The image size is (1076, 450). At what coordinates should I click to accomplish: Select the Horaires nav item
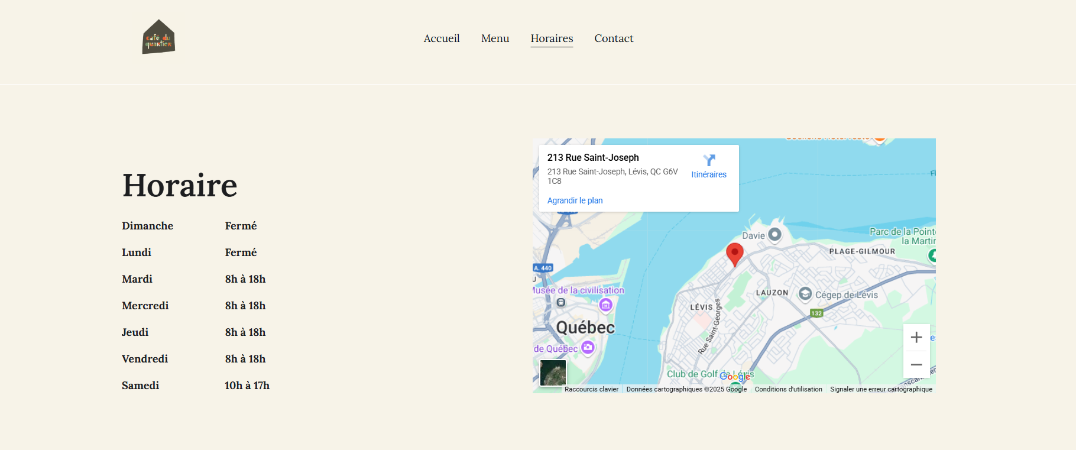tap(552, 38)
